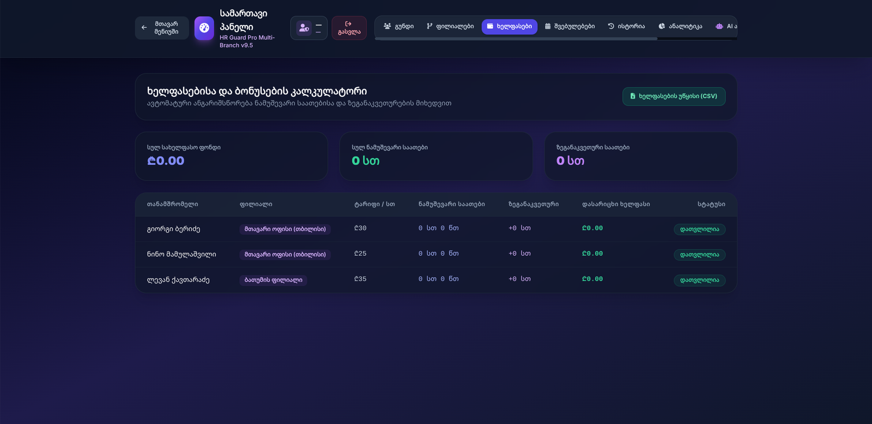Switch to the ანალიტიკა tab
The image size is (872, 424).
click(x=680, y=26)
